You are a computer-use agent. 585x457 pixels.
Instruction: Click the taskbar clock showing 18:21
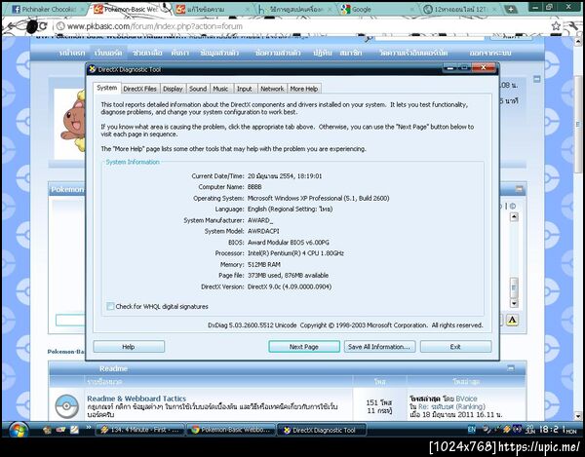[558, 430]
